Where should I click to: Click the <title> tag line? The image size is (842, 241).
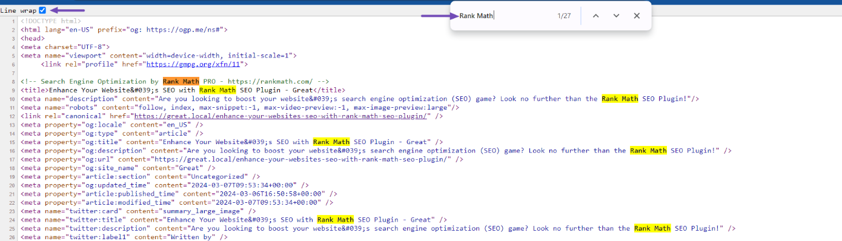[183, 90]
